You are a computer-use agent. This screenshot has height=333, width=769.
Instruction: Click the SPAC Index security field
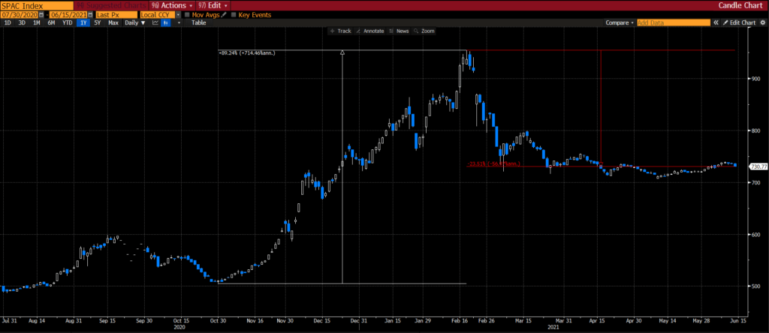[37, 5]
